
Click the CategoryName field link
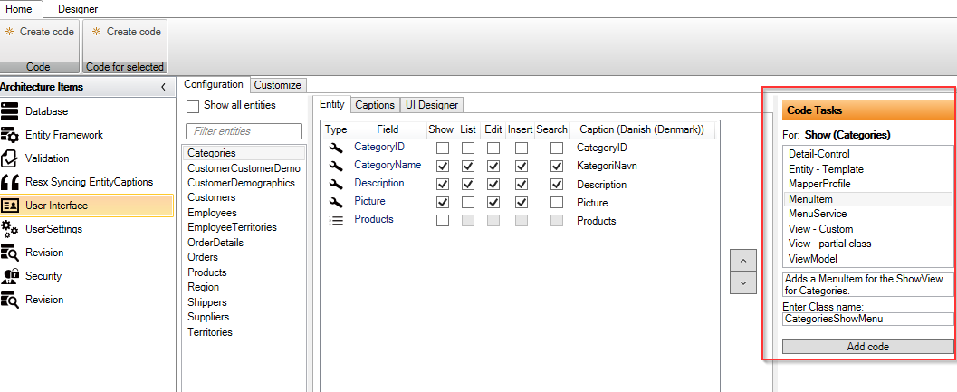(388, 165)
